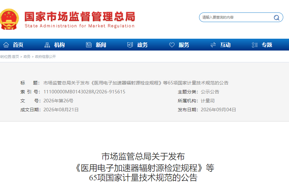The height and width of the screenshot is (189, 289).
Task: Select the 所属机构 value 计量司
Action: (208, 101)
